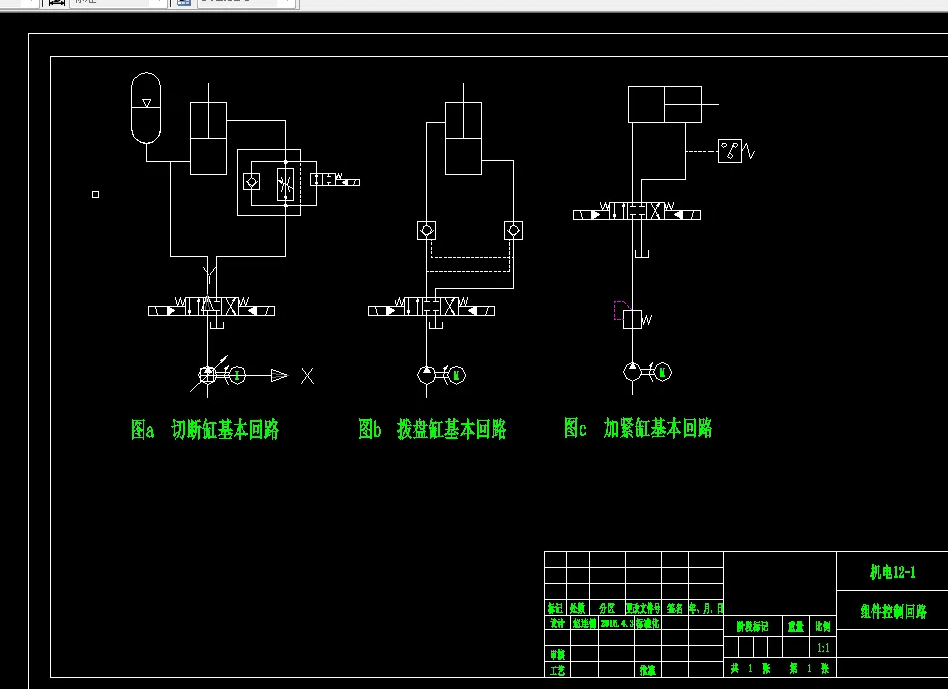
Task: Select figure c's three-position directional valve
Action: [637, 211]
